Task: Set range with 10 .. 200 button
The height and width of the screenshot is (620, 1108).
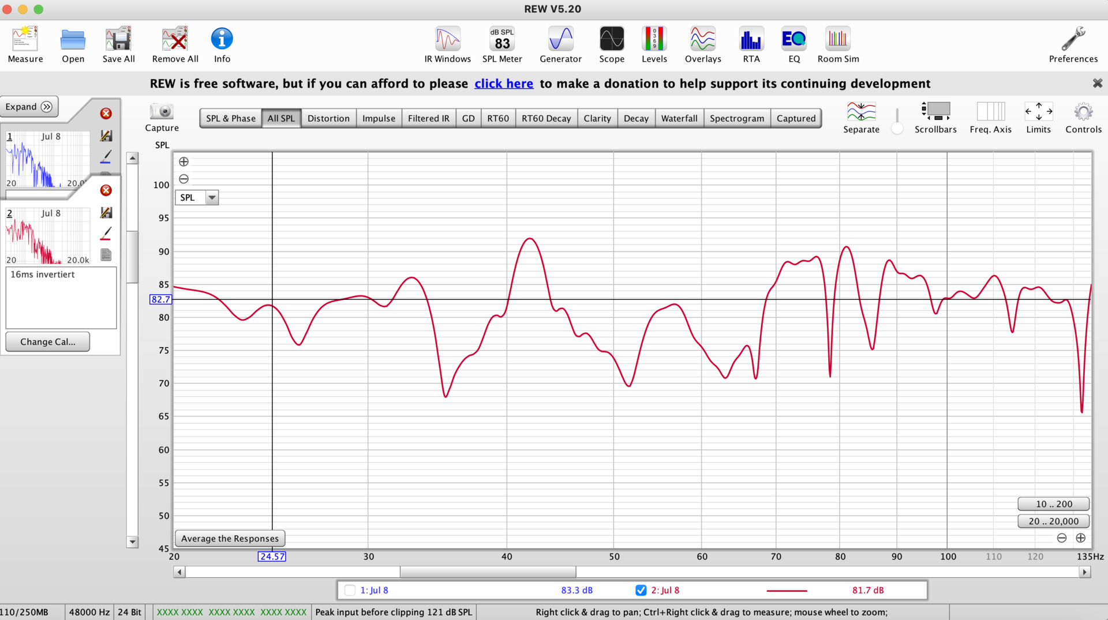Action: (1054, 503)
